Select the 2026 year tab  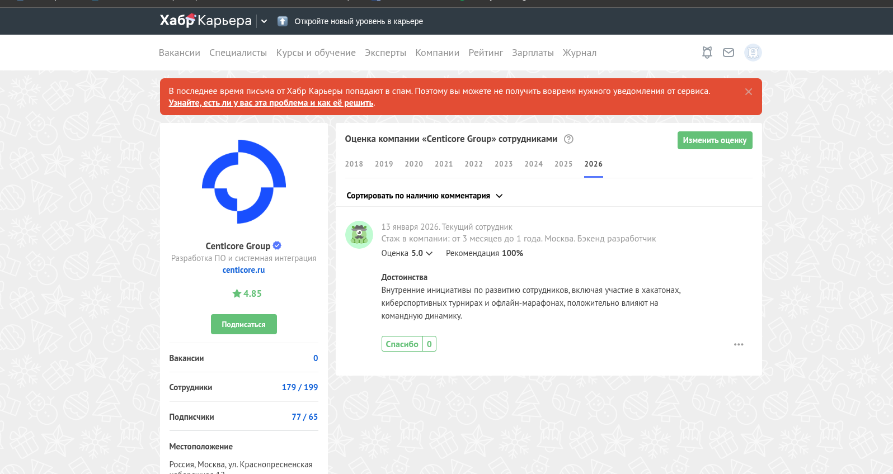(594, 164)
